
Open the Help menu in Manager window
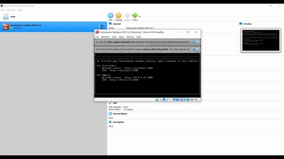[x=20, y=10]
